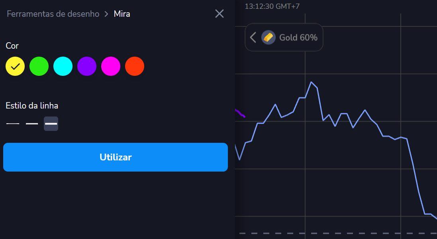437x239 pixels.
Task: Choose the red-orange color swatch
Action: [135, 66]
